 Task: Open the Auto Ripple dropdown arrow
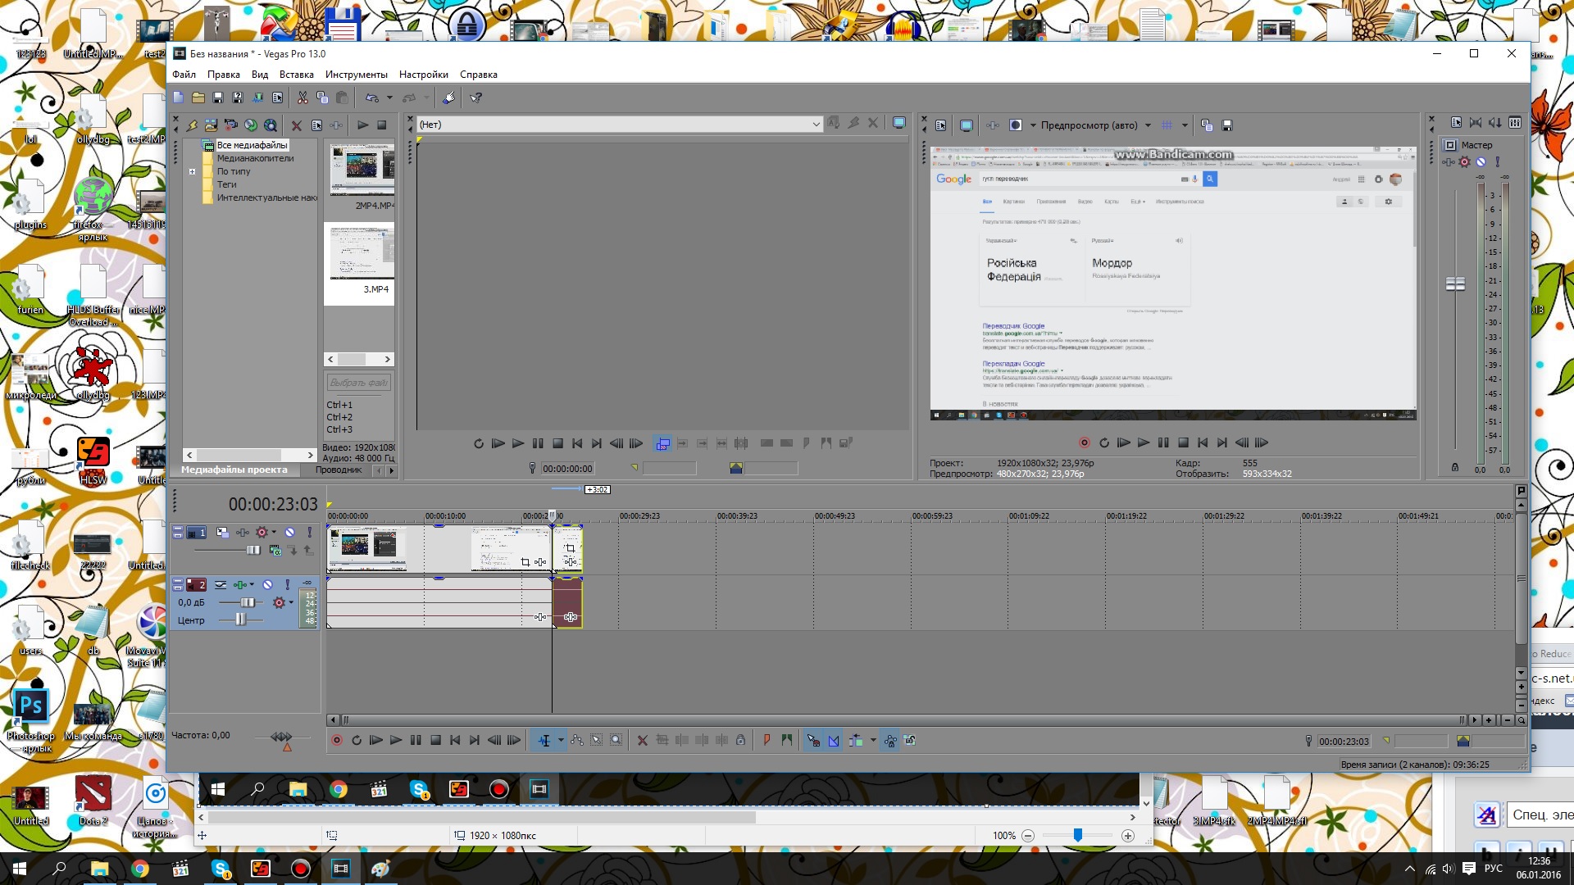coord(873,741)
